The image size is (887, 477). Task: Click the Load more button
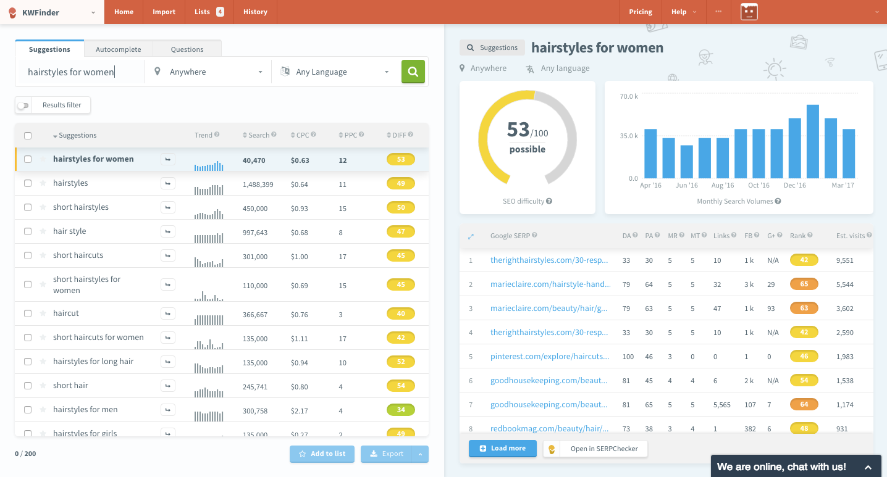coord(502,449)
